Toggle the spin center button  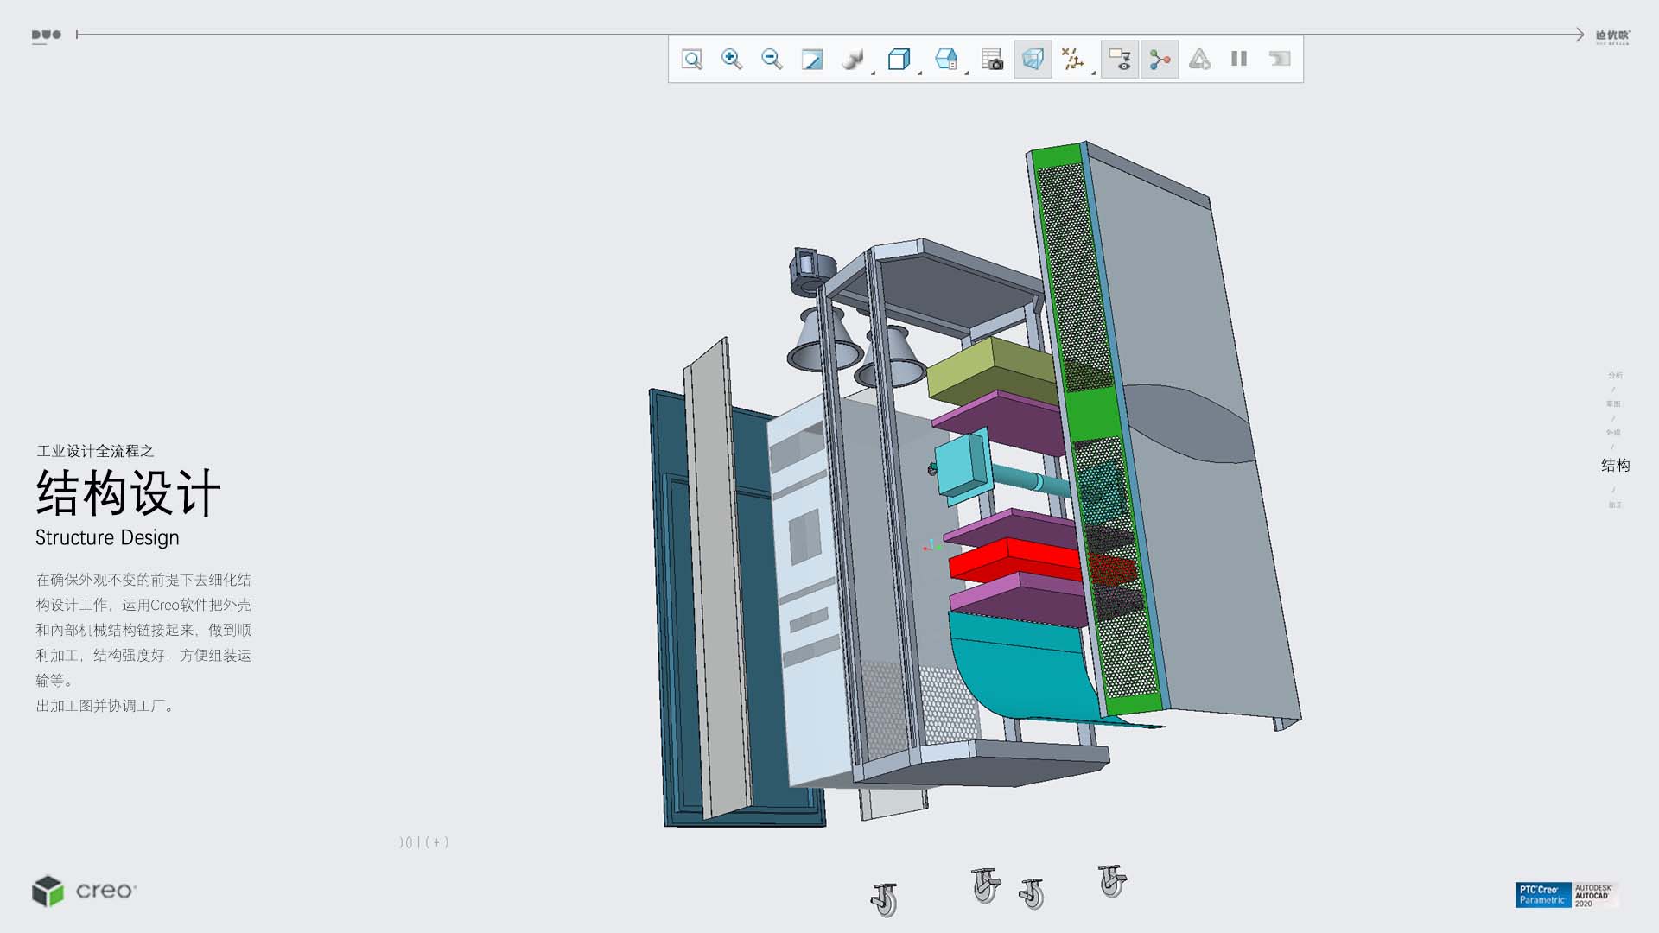1160,60
